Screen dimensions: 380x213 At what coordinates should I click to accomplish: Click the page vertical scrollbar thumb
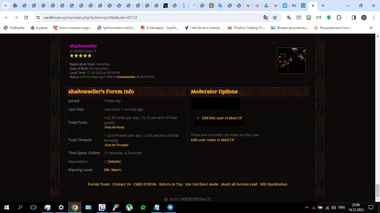point(378,191)
